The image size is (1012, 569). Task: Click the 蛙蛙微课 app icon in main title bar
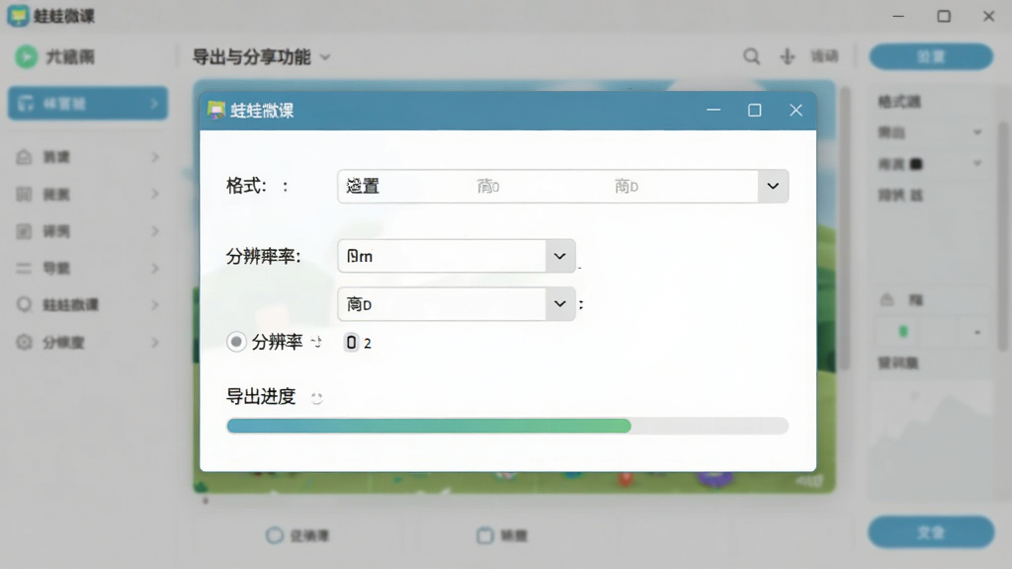(x=18, y=16)
